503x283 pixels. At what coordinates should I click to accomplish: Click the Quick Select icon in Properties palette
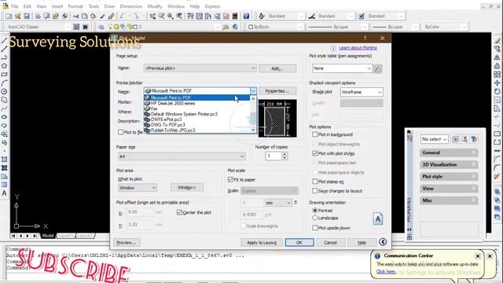point(474,139)
